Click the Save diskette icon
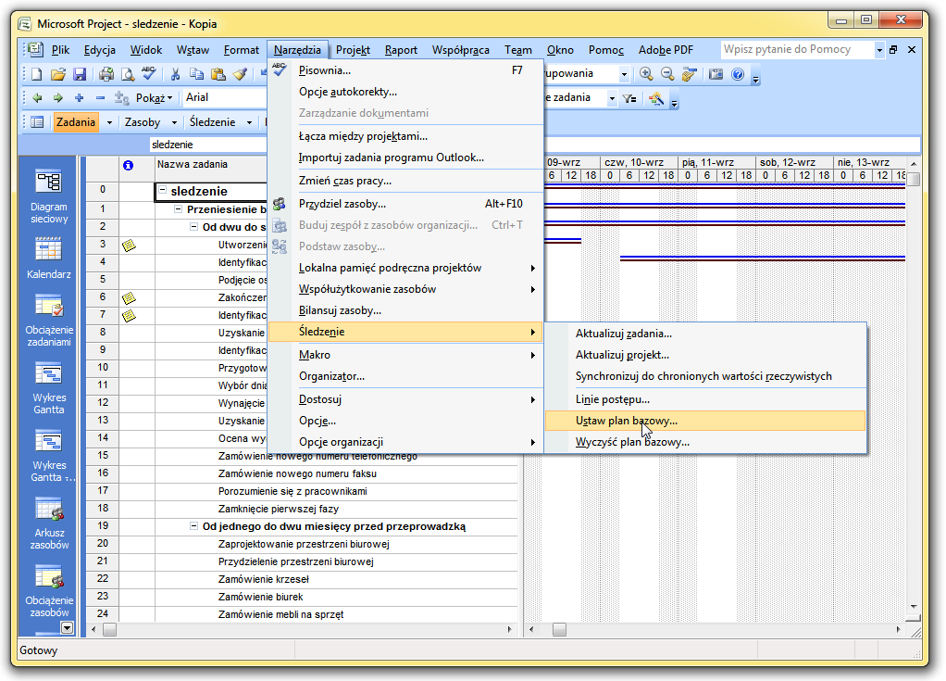Image resolution: width=946 pixels, height=681 pixels. [x=79, y=74]
